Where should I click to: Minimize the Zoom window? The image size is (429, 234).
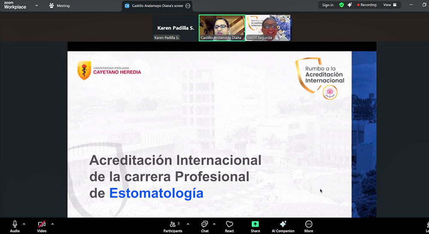(x=411, y=5)
